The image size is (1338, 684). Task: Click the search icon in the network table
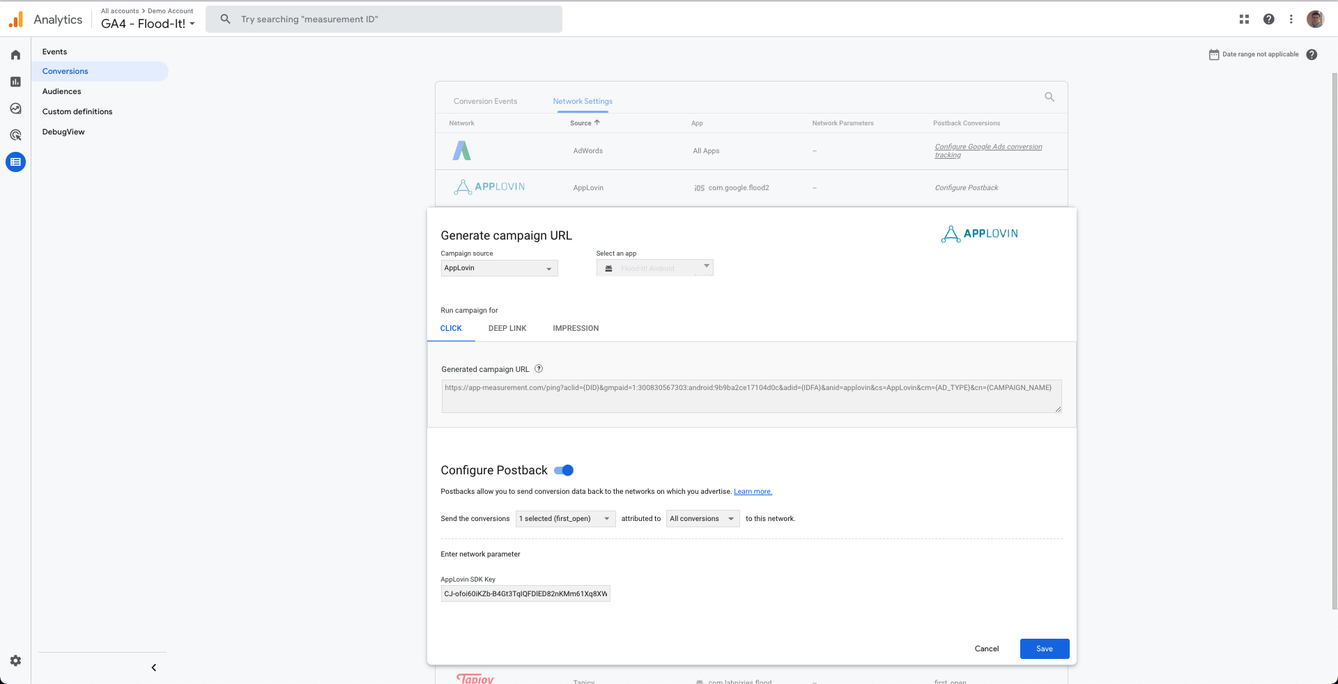click(1049, 97)
